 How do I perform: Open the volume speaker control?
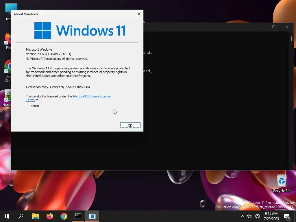pos(249,216)
